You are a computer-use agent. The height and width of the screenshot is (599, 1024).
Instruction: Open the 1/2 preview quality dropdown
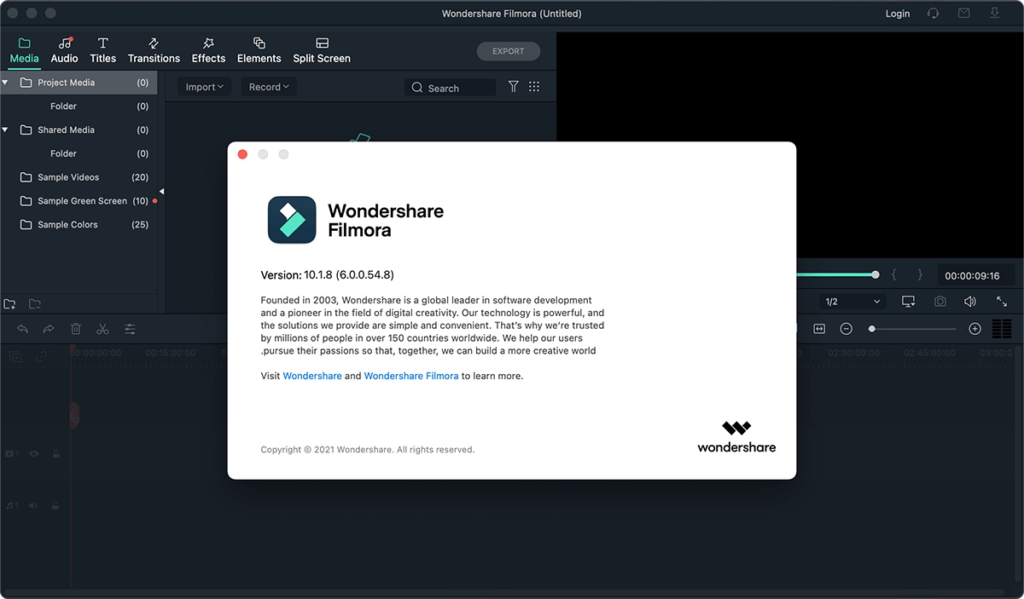(852, 302)
